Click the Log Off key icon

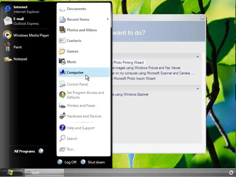coord(60,162)
